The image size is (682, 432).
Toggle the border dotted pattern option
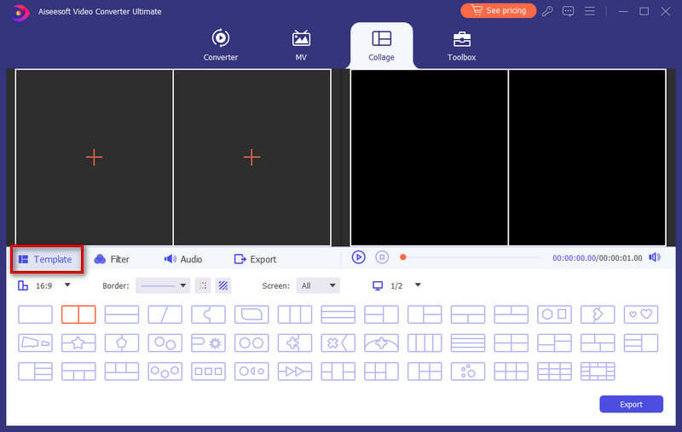pyautogui.click(x=203, y=285)
